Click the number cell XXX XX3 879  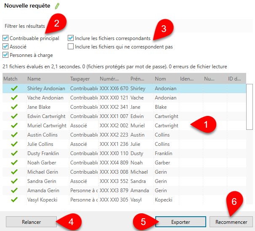[x=114, y=191]
